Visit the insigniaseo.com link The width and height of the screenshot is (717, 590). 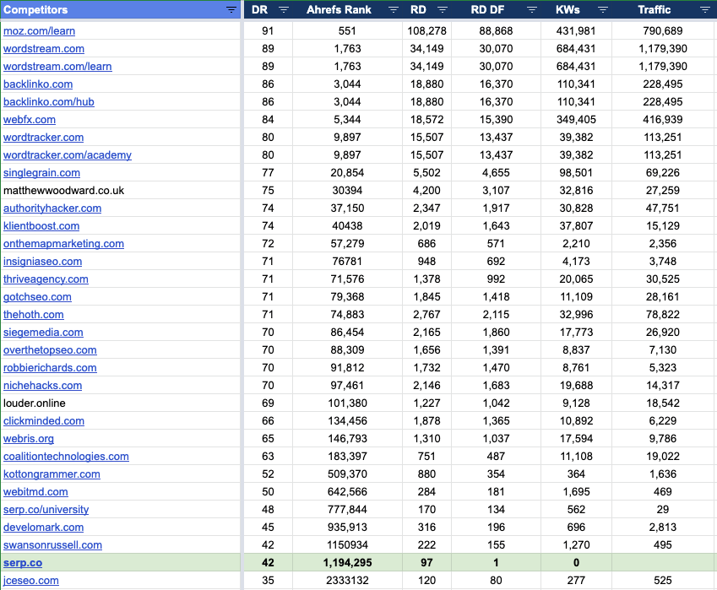click(x=42, y=262)
